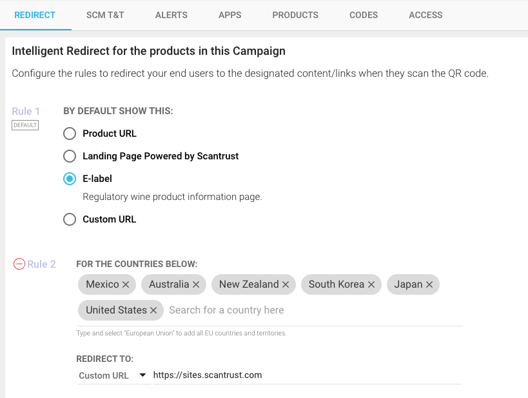Remove South Korea chip with X
The width and height of the screenshot is (528, 398).
(371, 284)
